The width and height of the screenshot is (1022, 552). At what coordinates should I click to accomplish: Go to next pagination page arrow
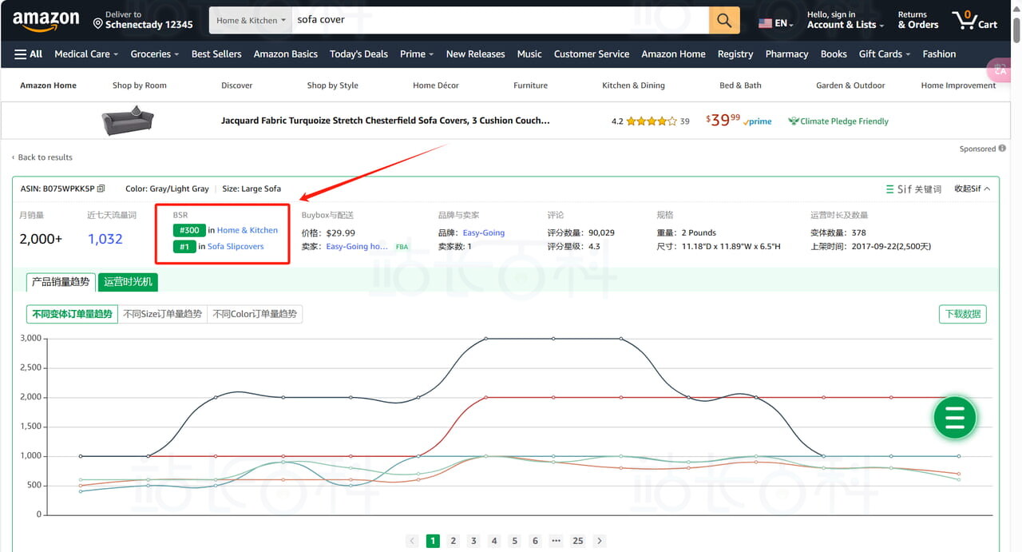[x=600, y=541]
